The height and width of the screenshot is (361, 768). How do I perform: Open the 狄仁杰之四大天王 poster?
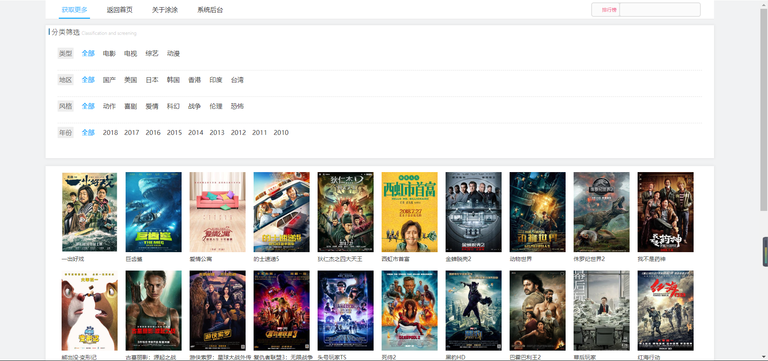pyautogui.click(x=346, y=212)
